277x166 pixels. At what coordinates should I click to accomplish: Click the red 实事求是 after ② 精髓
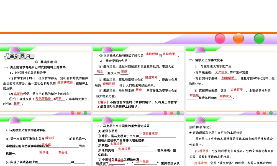click(x=116, y=144)
